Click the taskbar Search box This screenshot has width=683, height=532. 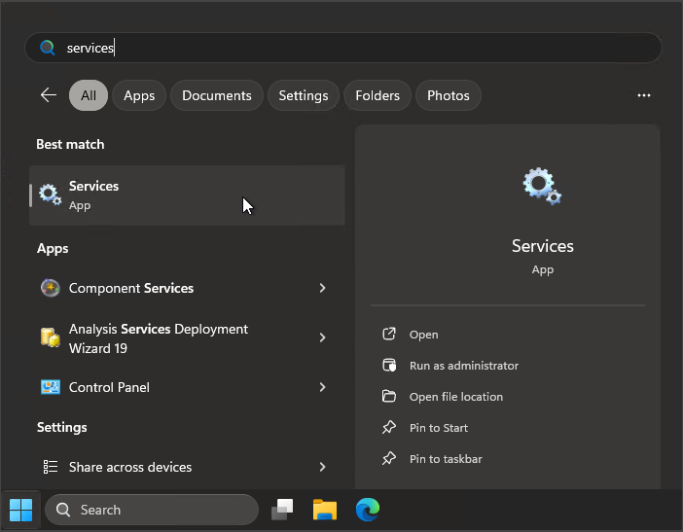[152, 510]
